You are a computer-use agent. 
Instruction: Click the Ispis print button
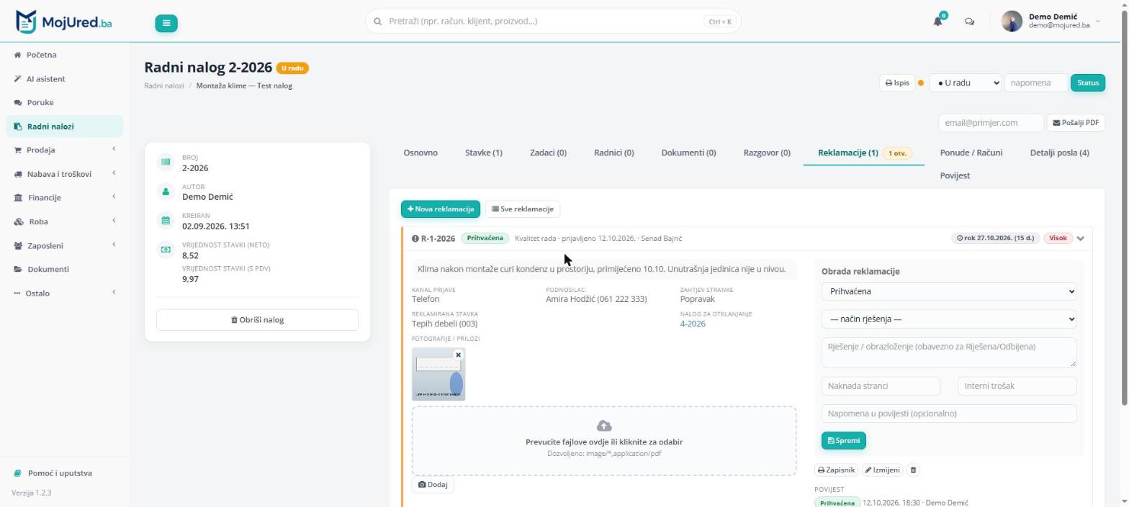pyautogui.click(x=897, y=83)
